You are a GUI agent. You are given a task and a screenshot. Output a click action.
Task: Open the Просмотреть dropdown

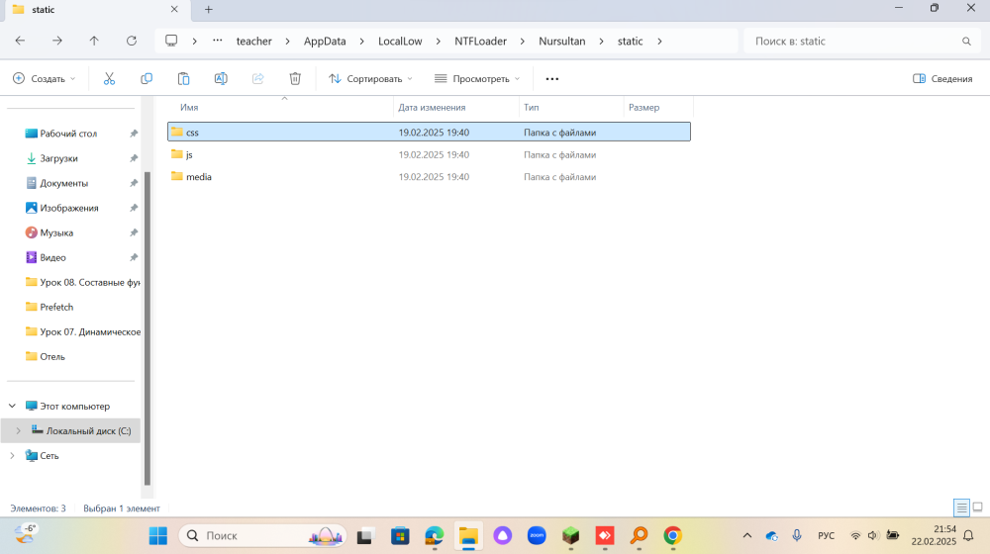(x=477, y=79)
